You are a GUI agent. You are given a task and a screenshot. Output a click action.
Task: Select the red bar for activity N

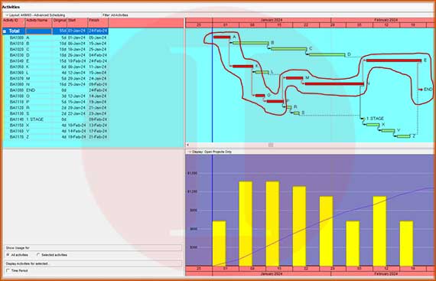(x=334, y=83)
